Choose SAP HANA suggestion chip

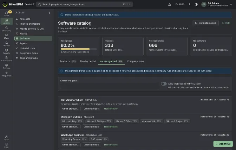pyautogui.click(x=99, y=139)
